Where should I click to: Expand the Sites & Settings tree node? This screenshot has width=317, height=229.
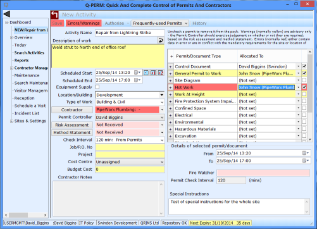[11, 121]
